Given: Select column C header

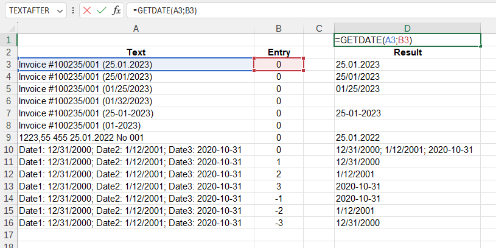Looking at the screenshot, I should click(319, 29).
